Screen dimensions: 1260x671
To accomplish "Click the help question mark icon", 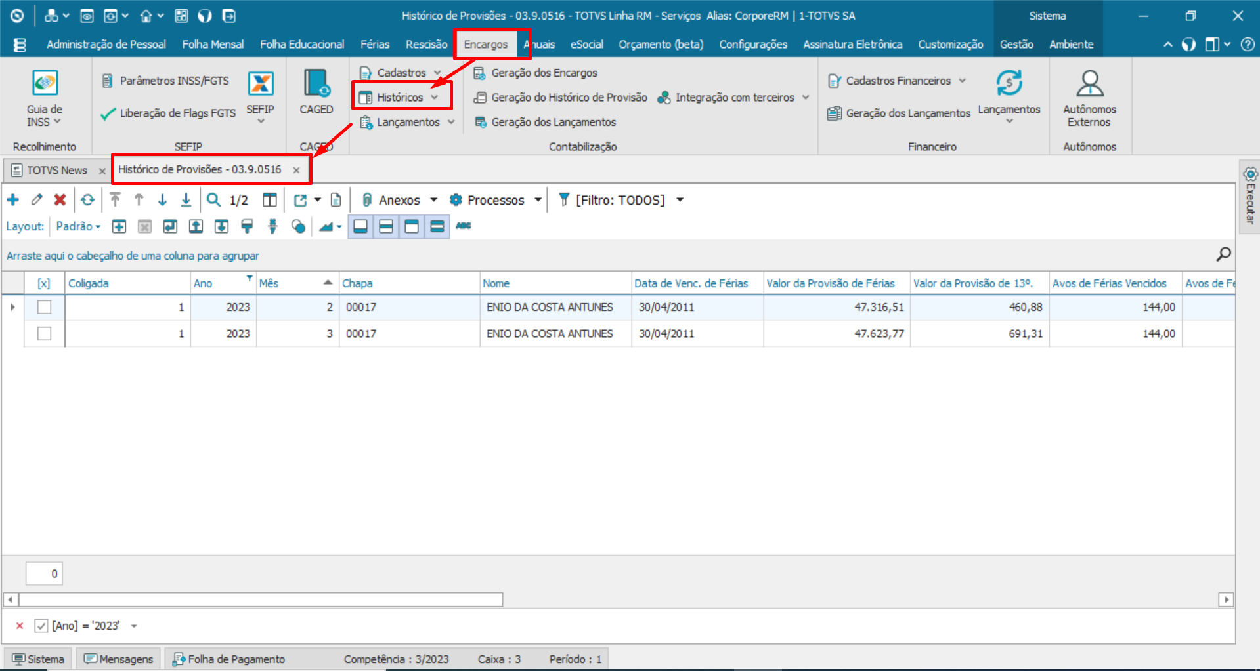I will 1247,45.
